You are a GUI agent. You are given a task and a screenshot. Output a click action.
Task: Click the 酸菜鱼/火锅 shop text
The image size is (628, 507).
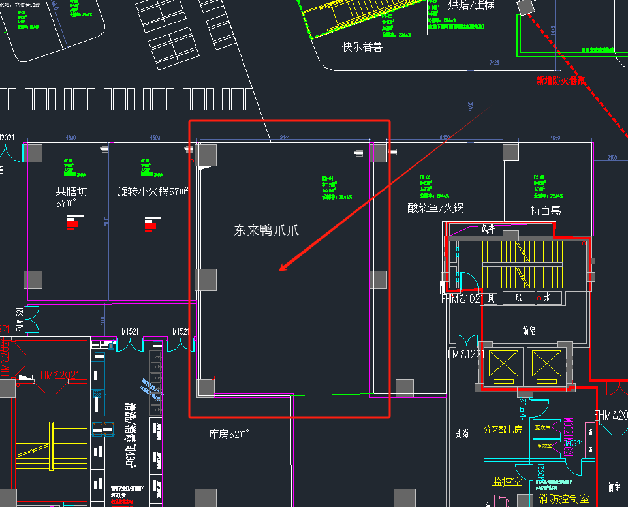point(435,208)
